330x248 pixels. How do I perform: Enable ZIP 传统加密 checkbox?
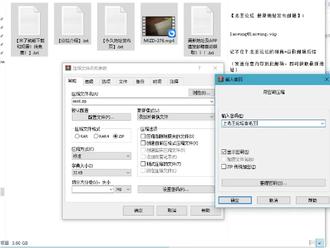click(224, 167)
